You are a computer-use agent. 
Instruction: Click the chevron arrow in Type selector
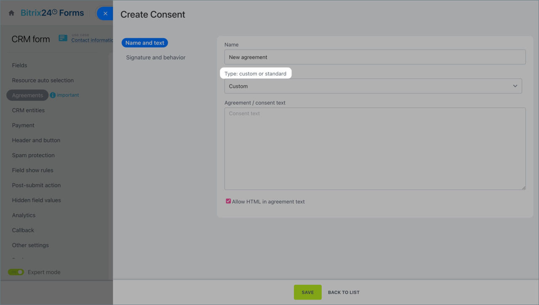click(515, 86)
